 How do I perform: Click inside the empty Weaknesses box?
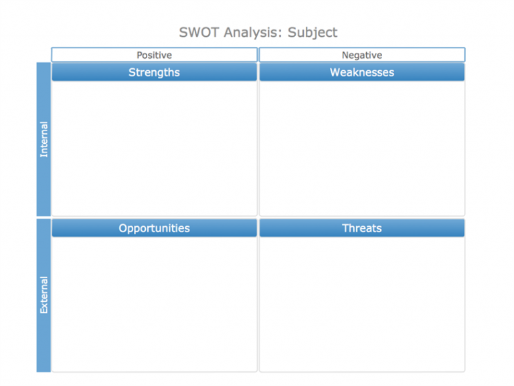click(x=362, y=148)
